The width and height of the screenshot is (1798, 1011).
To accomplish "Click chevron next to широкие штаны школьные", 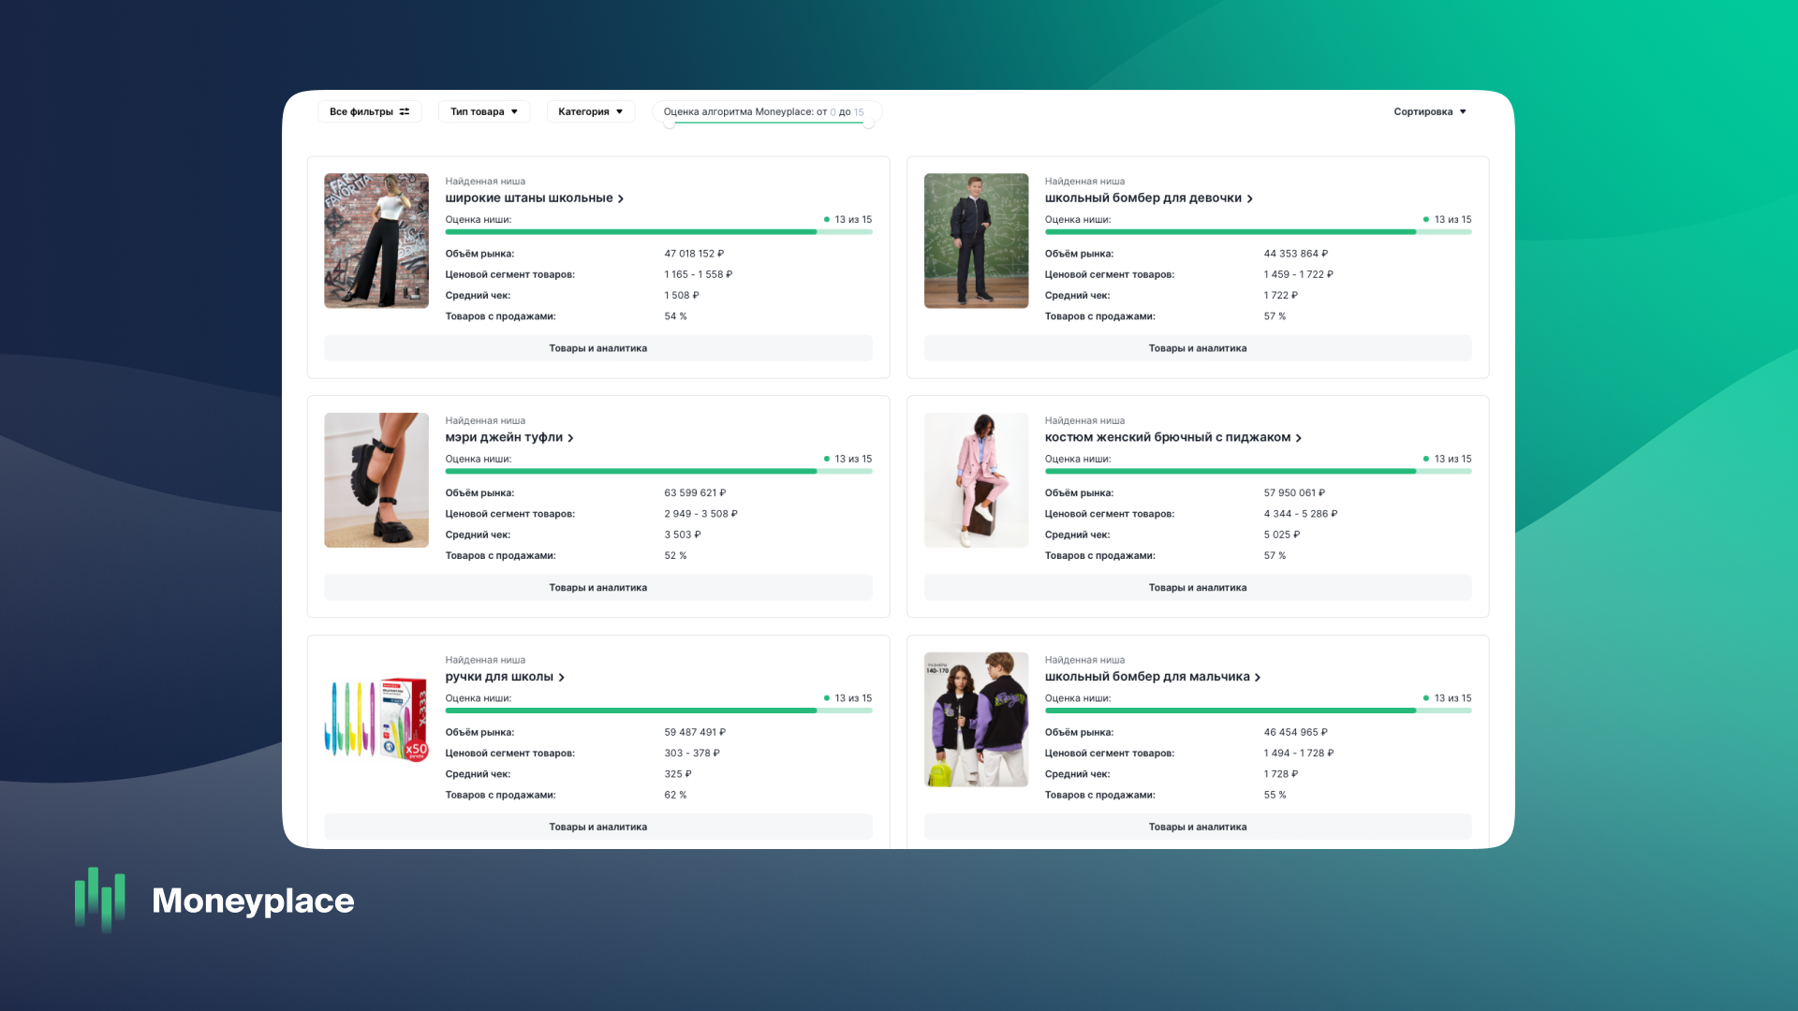I will click(x=621, y=198).
